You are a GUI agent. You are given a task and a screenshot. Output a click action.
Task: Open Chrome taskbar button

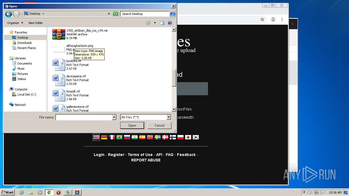pos(49,192)
